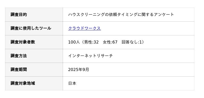
Task: Click the インターネットリサーチ cell text
Action: pyautogui.click(x=91, y=56)
